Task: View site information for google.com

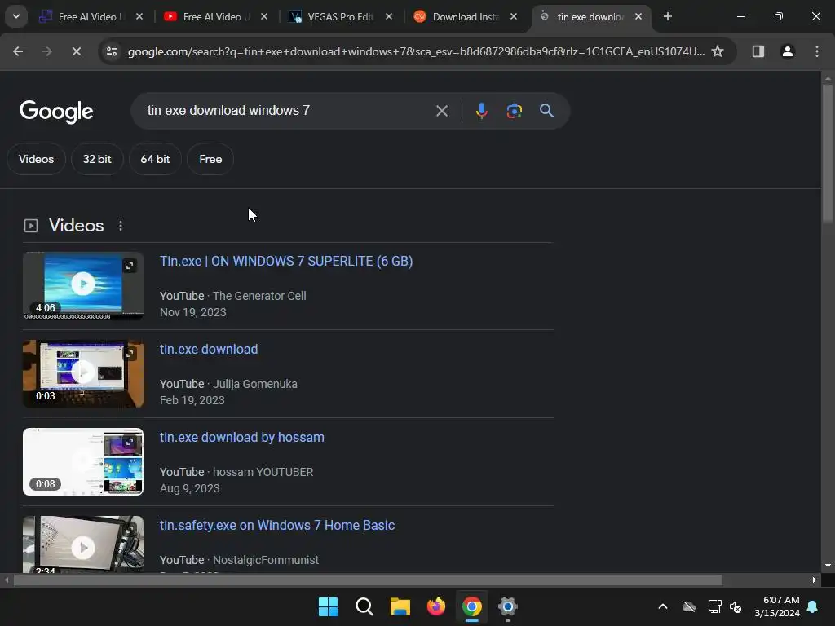Action: 112,51
